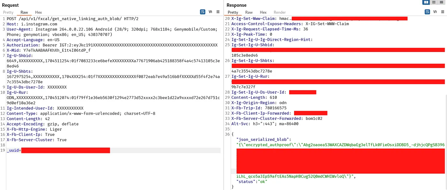Click the Ig-Set-Ig-U-Ds-User-Id response header

click(x=274, y=92)
